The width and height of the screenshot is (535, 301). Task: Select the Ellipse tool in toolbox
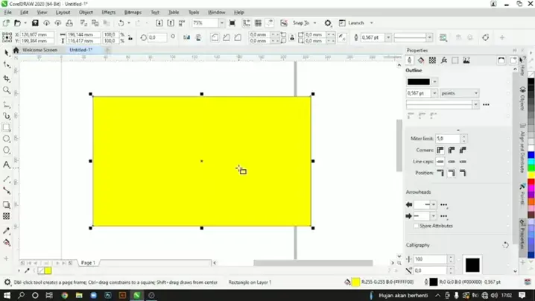[7, 139]
